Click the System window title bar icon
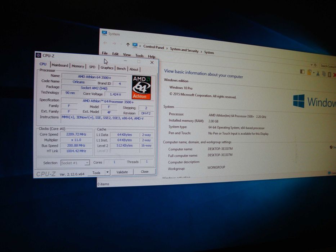Image resolution: width=336 pixels, height=252 pixels. (104, 33)
